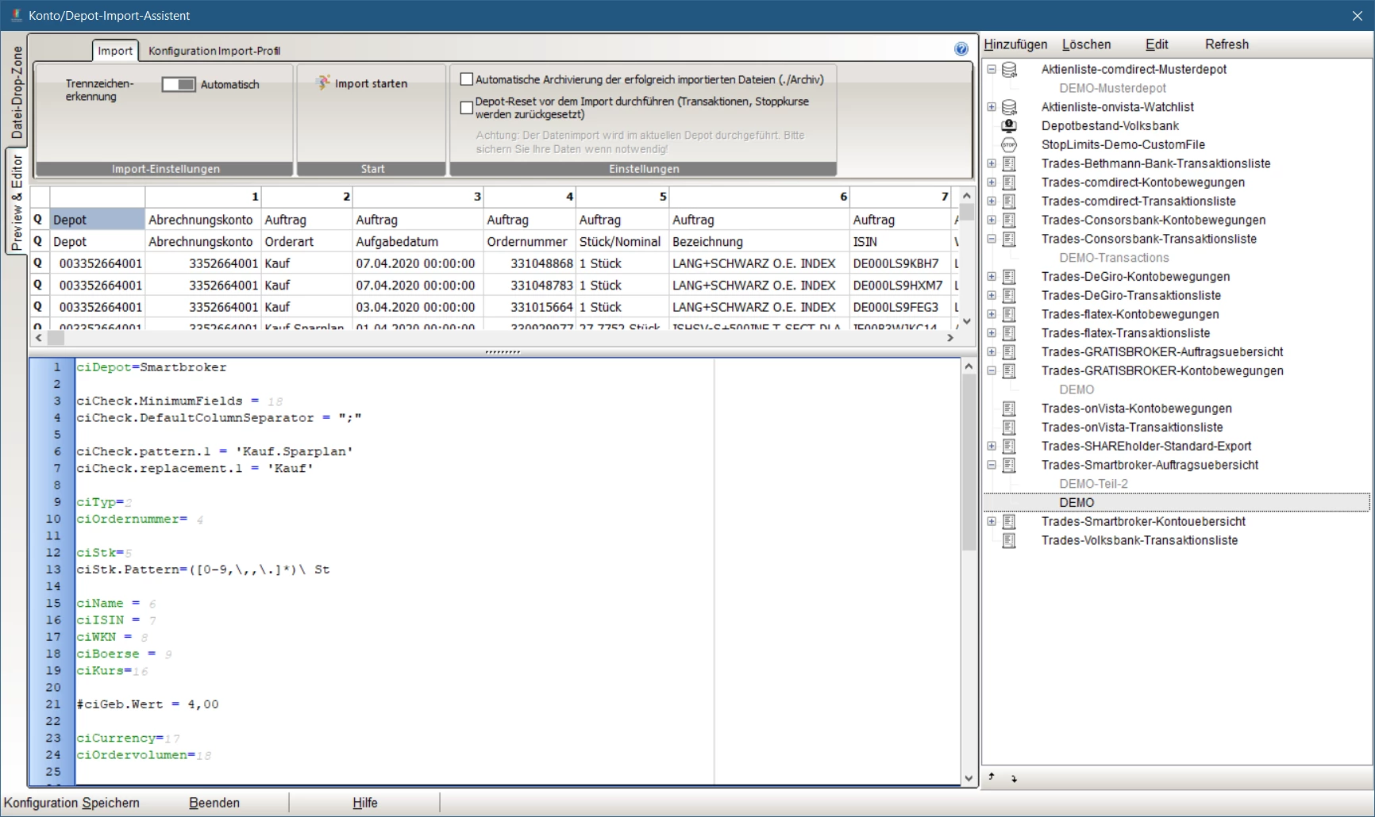
Task: Toggle the Automatisch Trennzeichenerkennung switch
Action: pos(179,84)
